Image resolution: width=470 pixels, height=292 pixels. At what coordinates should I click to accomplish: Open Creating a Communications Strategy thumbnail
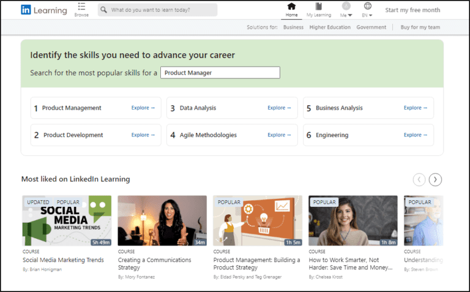(x=162, y=220)
